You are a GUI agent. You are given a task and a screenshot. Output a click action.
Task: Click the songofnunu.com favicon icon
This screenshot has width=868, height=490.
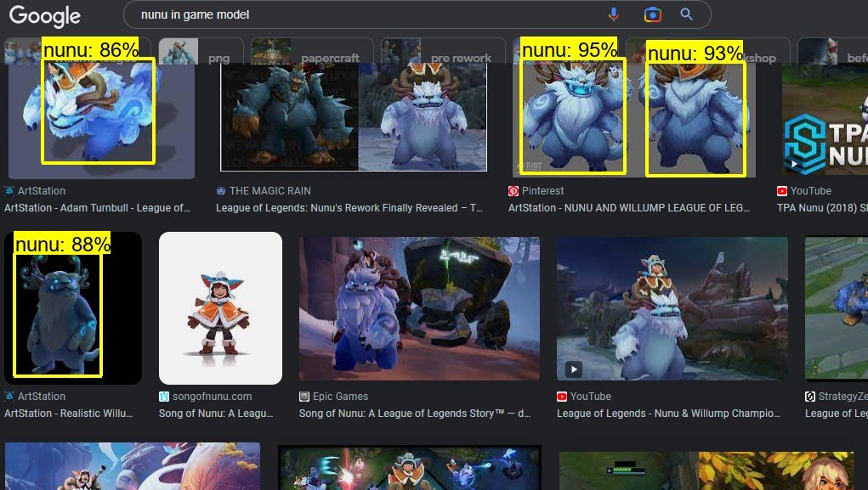point(164,397)
